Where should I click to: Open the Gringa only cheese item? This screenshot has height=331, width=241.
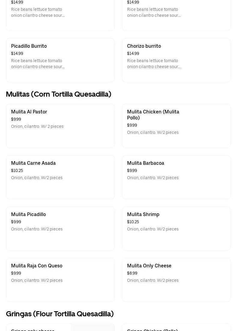tap(33, 329)
